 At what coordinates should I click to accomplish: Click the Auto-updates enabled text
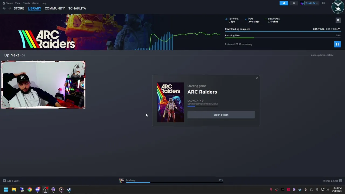(x=322, y=55)
